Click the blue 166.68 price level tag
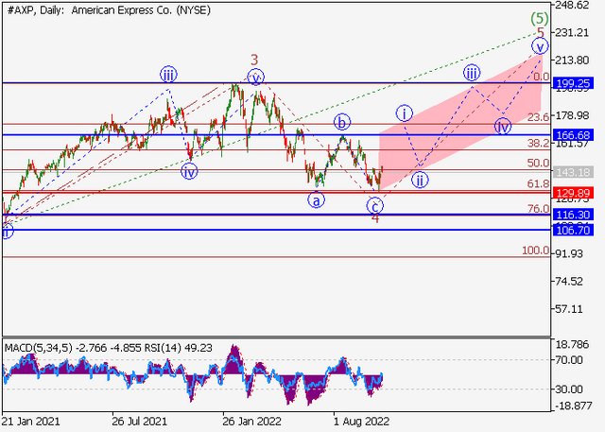Viewport: 605px width, 432px height. 573,135
